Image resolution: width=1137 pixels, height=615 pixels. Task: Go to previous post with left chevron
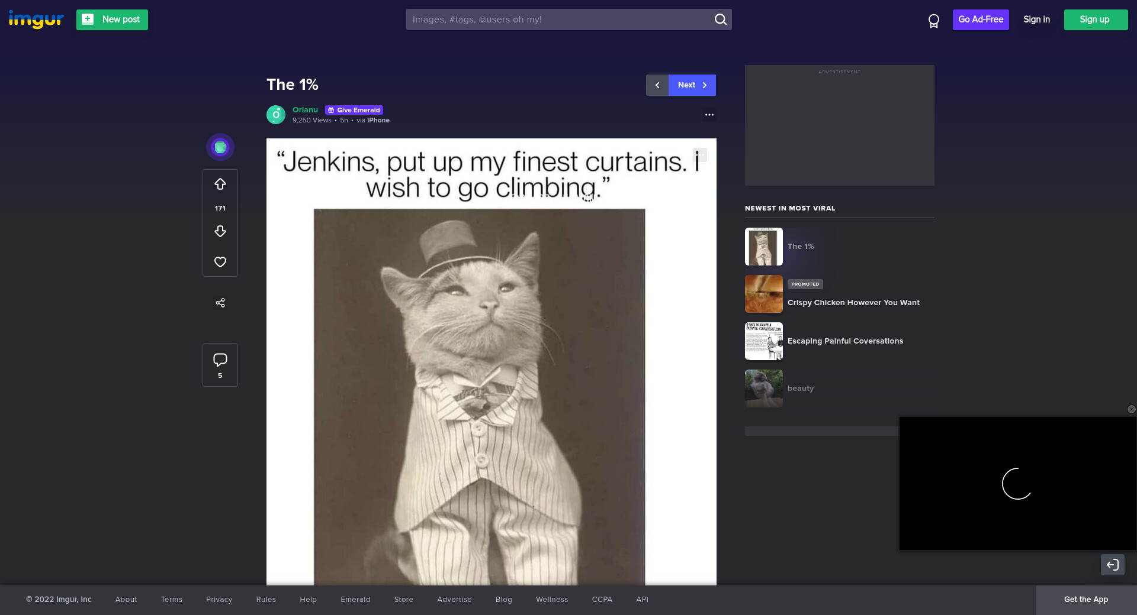pos(657,85)
